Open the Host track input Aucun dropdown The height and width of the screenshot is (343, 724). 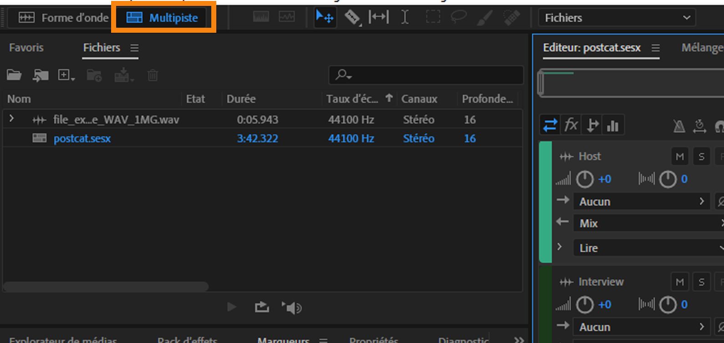pos(641,202)
